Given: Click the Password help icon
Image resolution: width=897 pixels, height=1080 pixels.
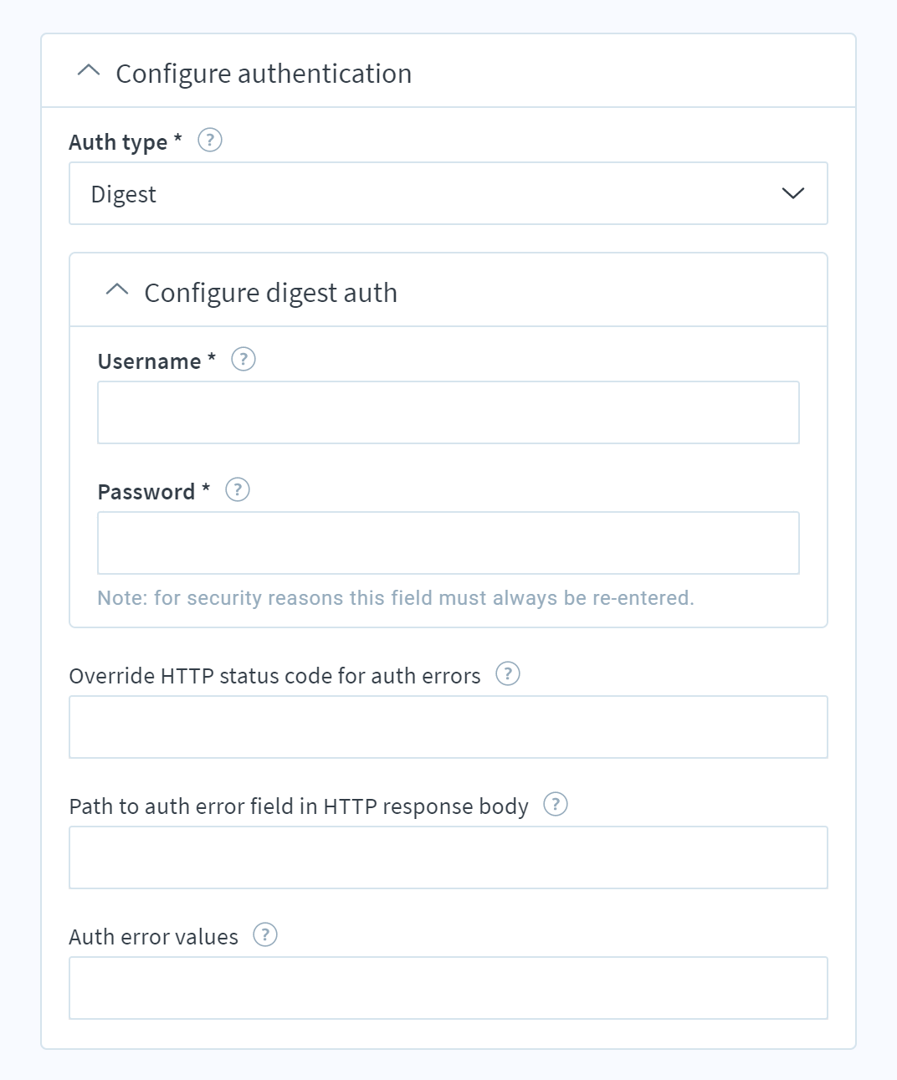Looking at the screenshot, I should [237, 490].
